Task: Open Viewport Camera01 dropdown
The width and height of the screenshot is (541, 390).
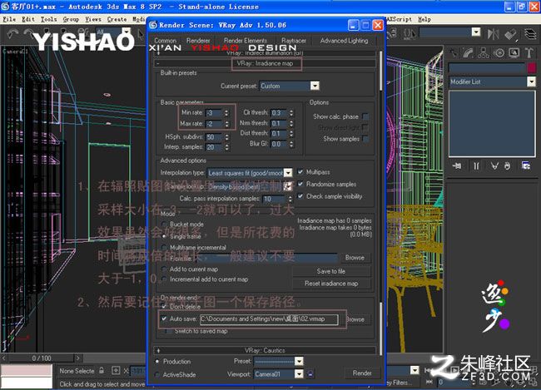Action: [299, 374]
